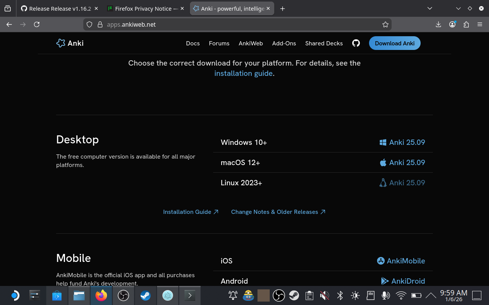Bookmark the page with the star icon
The image size is (489, 305).
pos(385,24)
